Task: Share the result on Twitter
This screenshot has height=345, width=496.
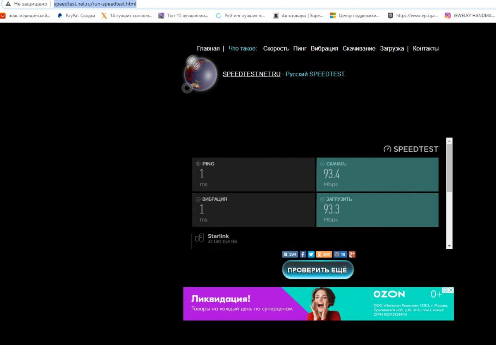Action: point(311,255)
